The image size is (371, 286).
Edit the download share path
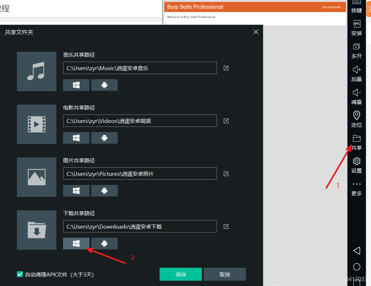click(226, 226)
